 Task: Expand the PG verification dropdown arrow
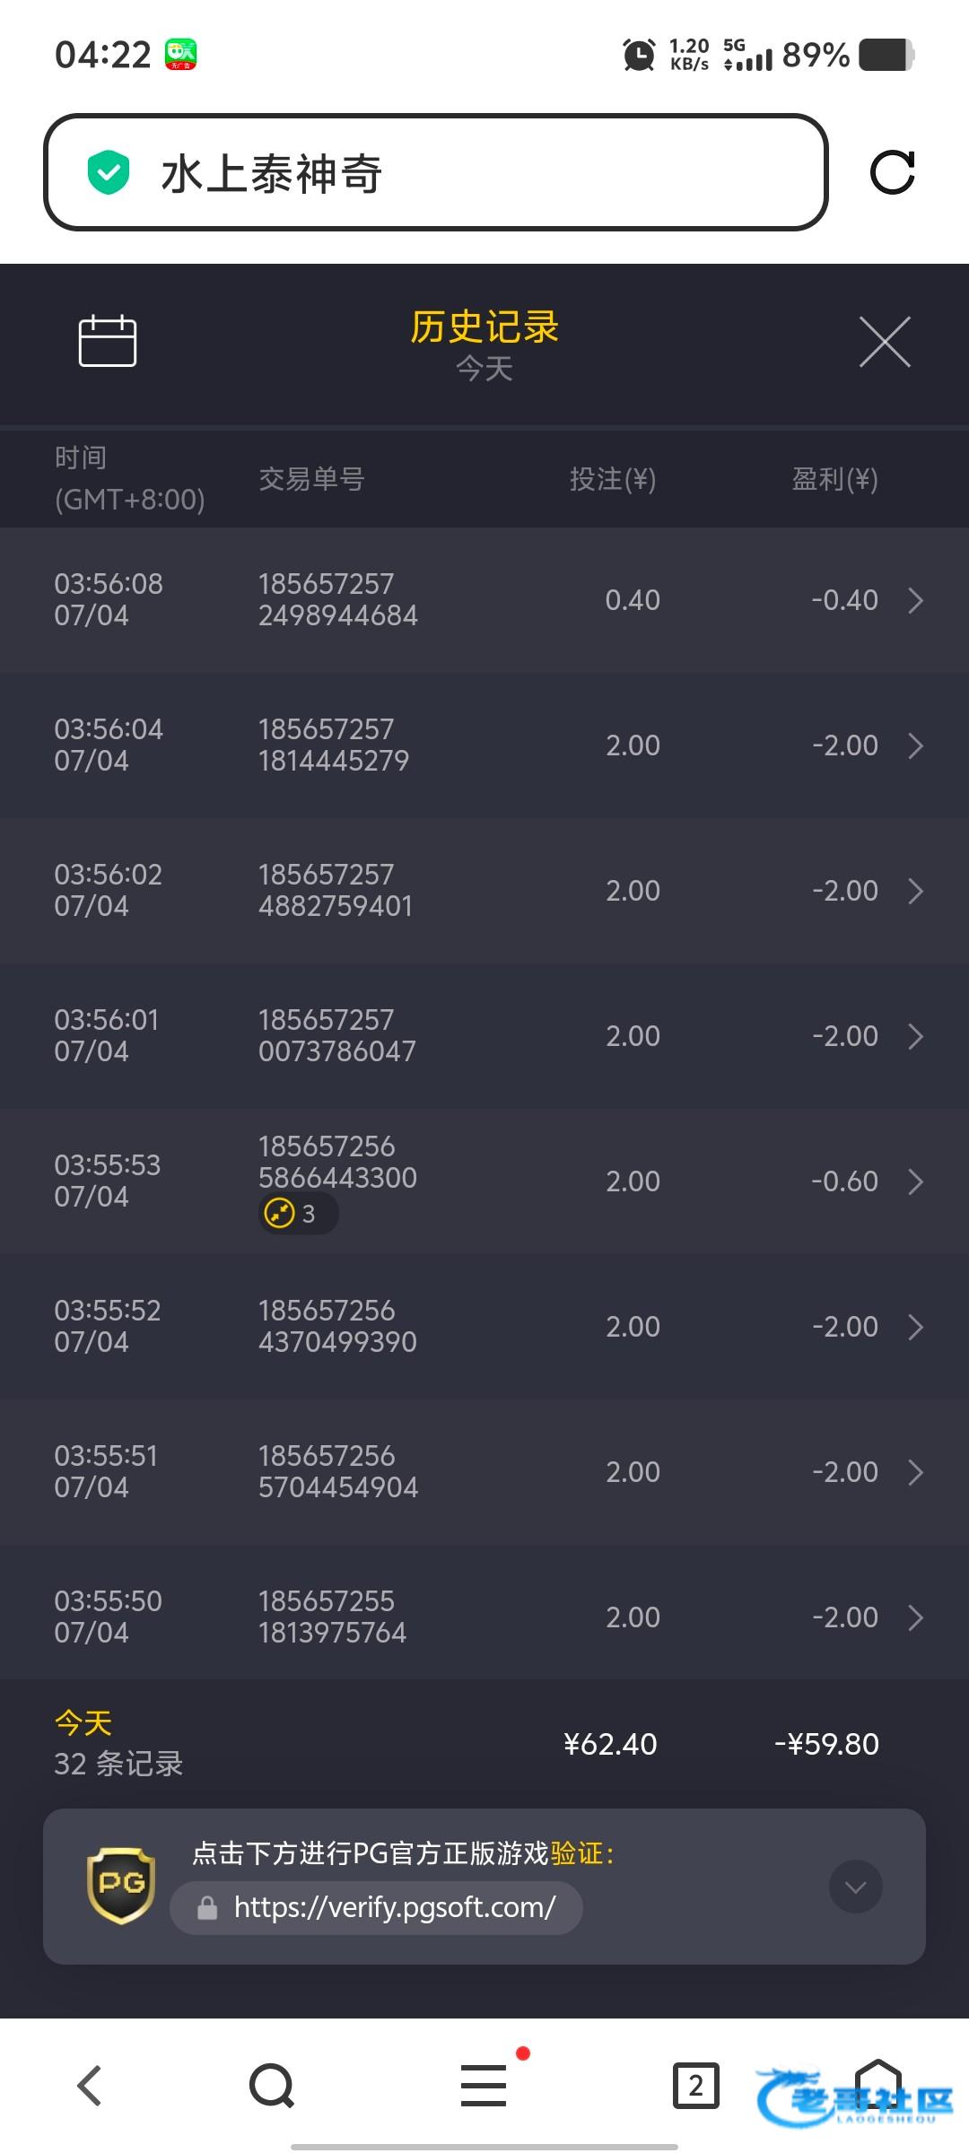(855, 1887)
